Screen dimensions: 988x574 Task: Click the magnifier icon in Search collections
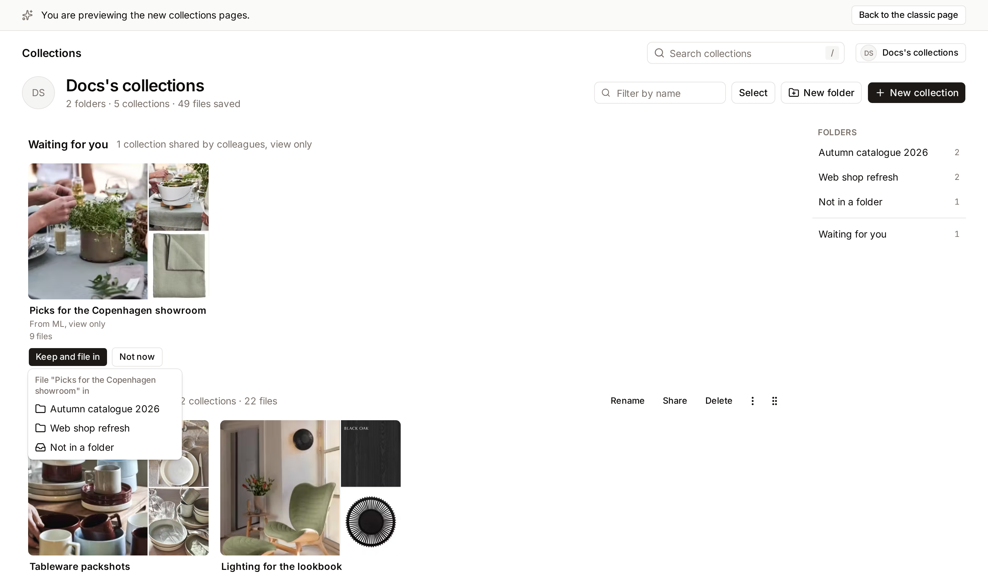click(659, 53)
